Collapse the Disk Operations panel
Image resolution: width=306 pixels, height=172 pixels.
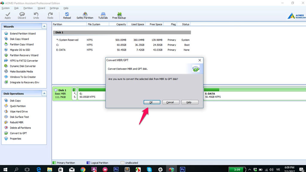pos(44,93)
